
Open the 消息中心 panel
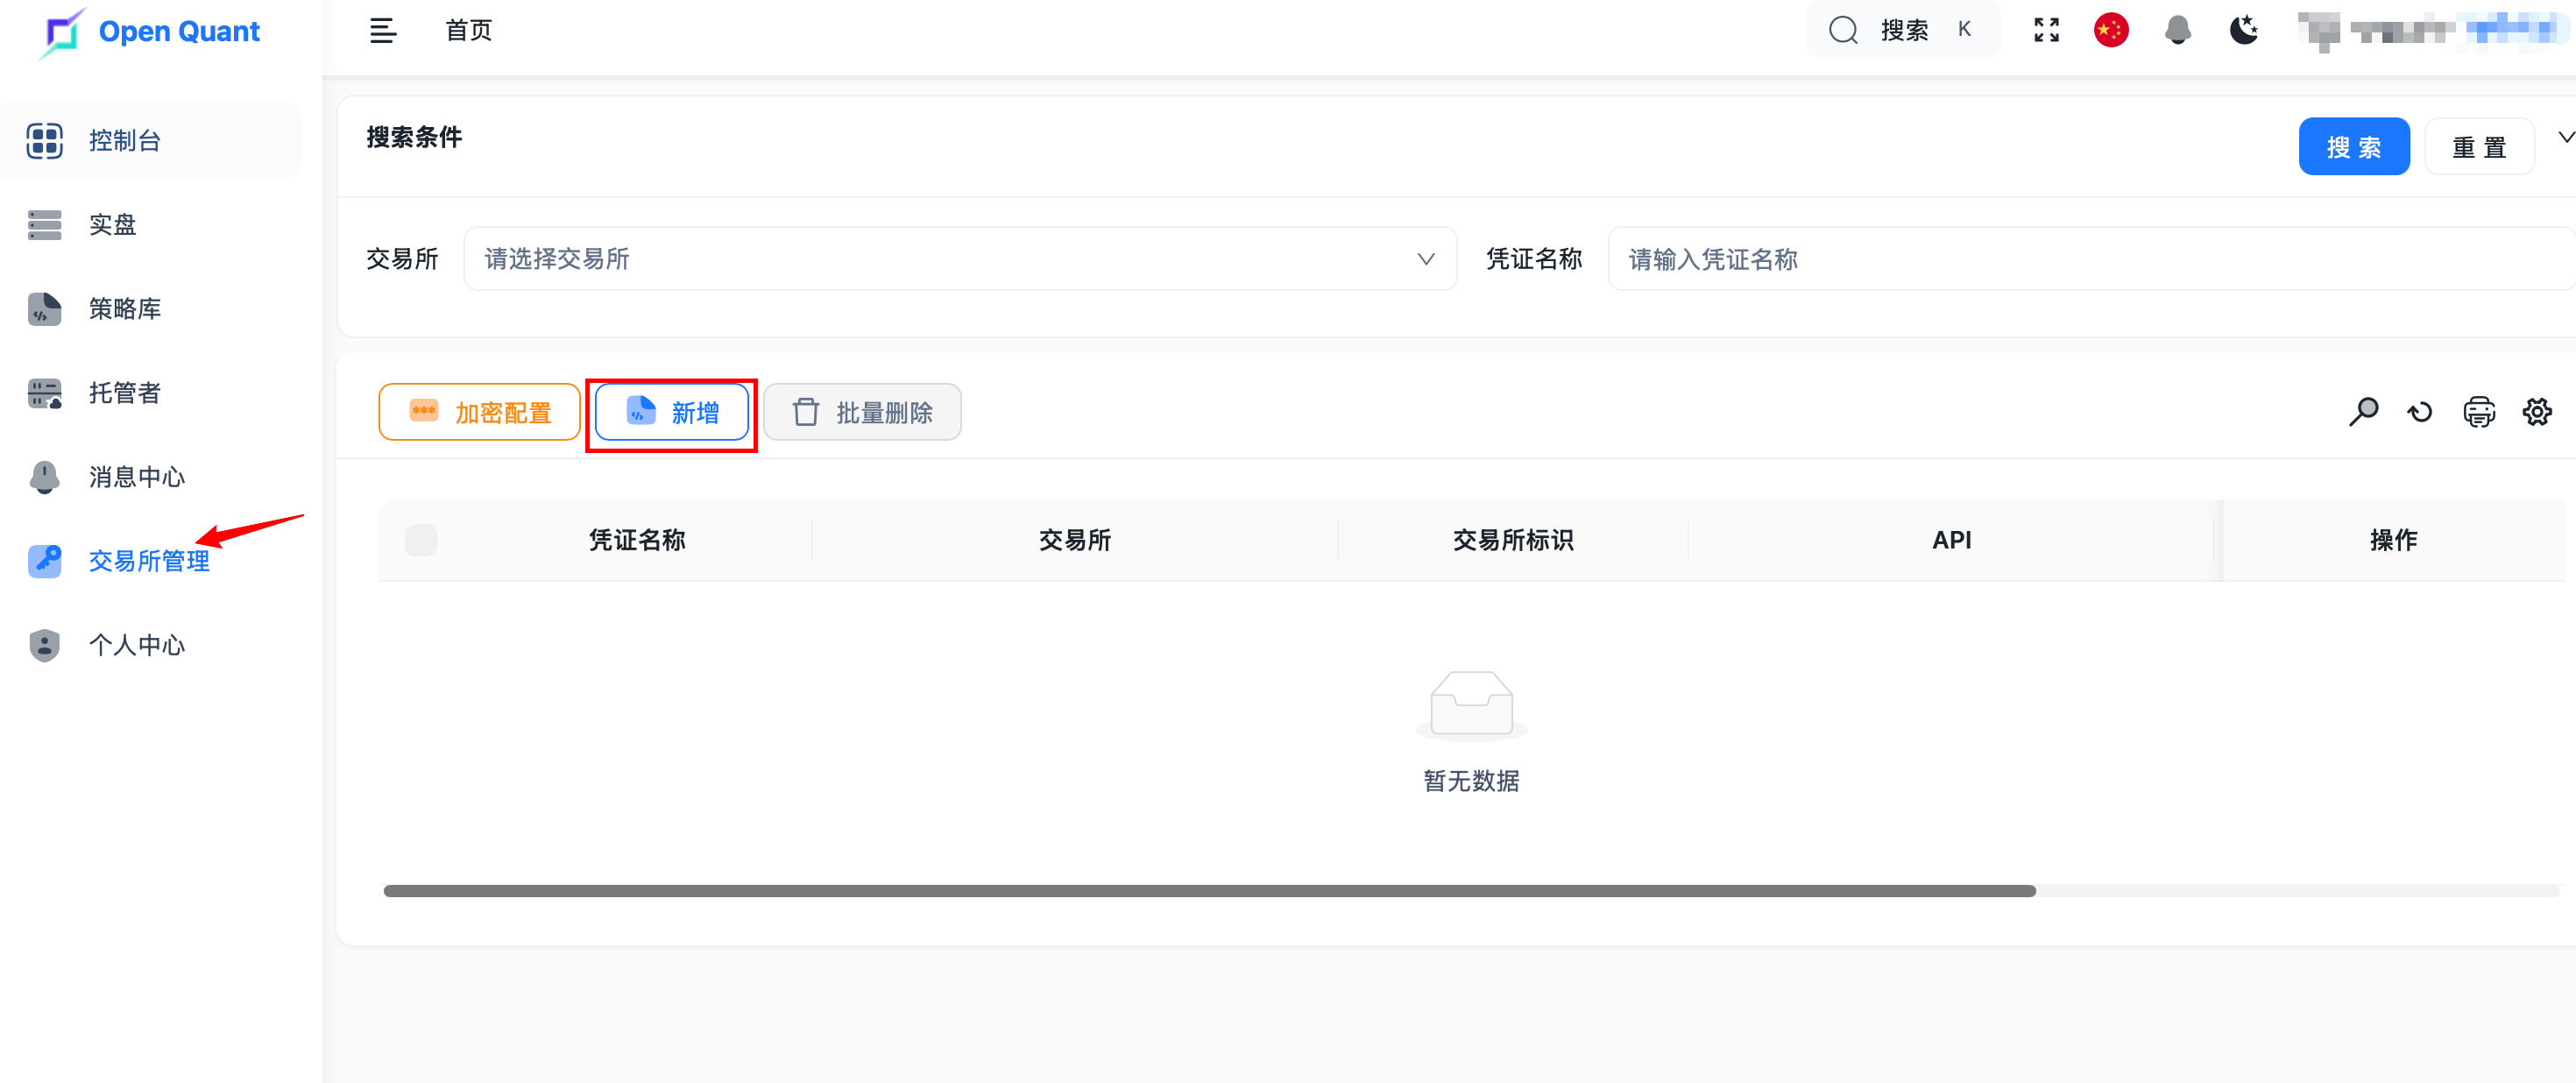point(136,477)
